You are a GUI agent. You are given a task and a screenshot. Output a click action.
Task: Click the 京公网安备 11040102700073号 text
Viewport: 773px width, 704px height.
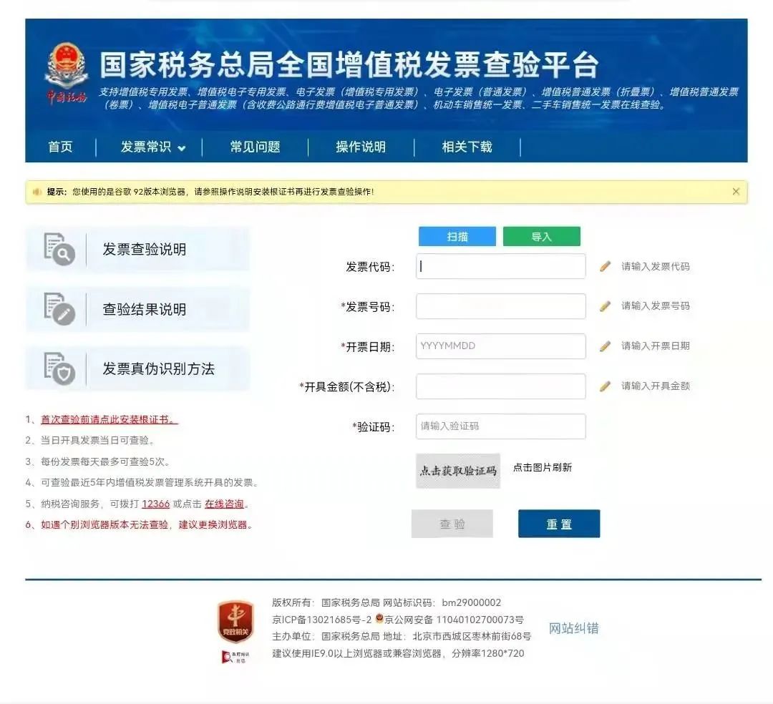pyautogui.click(x=454, y=620)
